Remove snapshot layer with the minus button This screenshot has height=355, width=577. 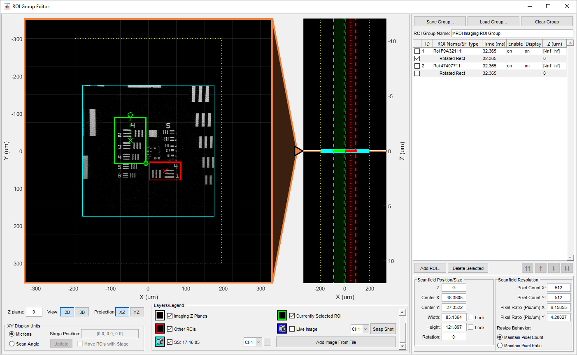coord(268,342)
